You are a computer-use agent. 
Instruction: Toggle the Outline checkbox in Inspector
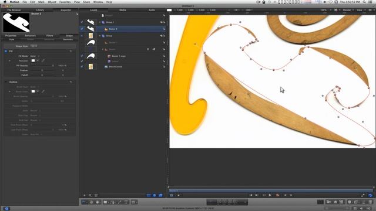coord(6,82)
